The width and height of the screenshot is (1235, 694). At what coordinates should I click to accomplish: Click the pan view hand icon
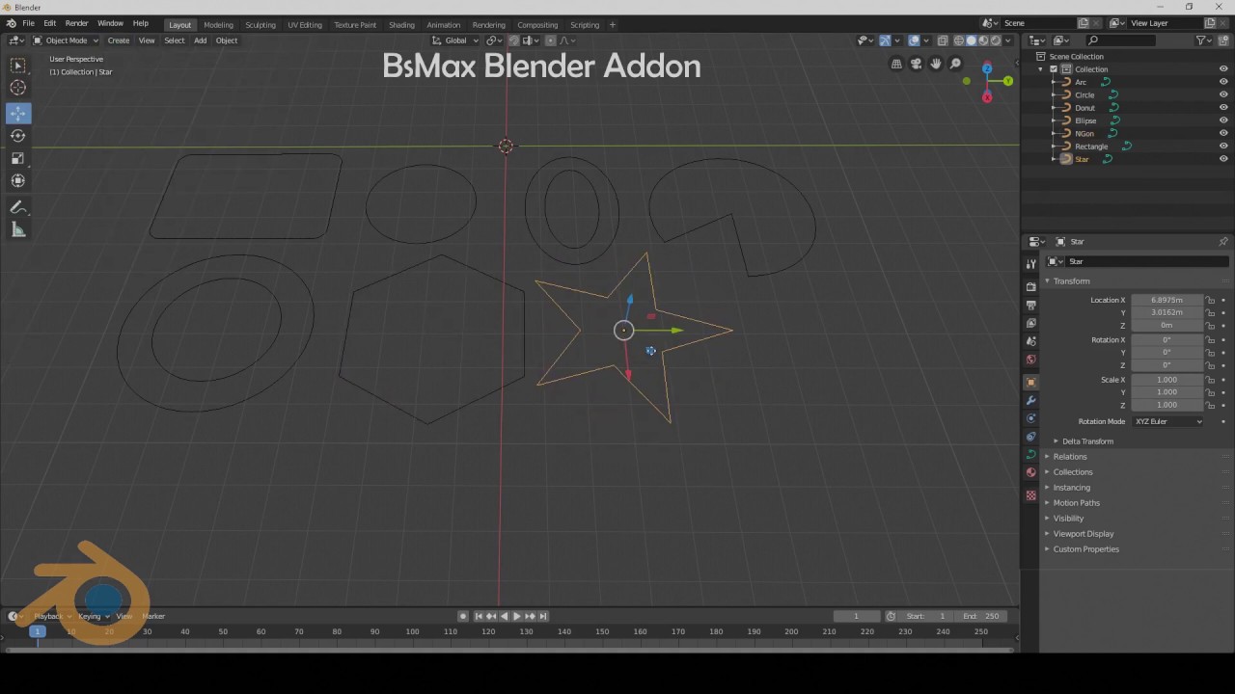[x=935, y=64]
